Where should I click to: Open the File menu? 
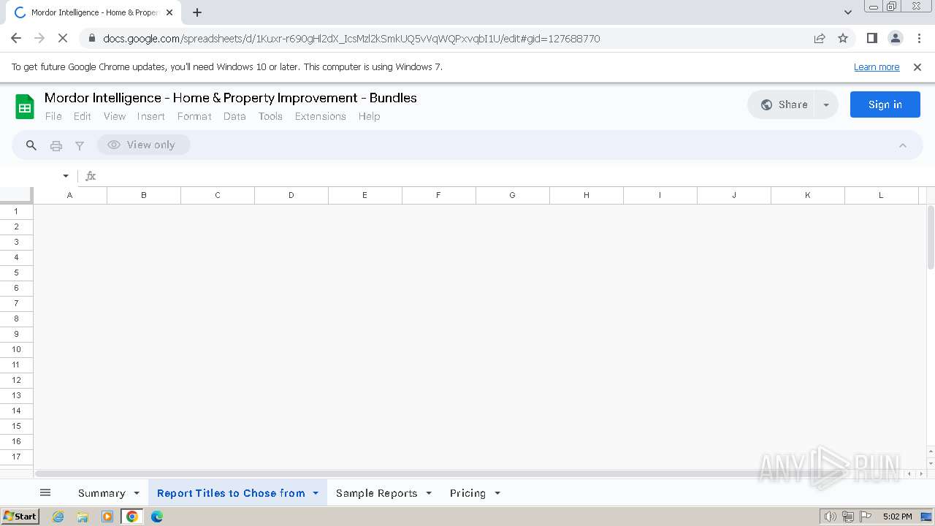pos(53,116)
